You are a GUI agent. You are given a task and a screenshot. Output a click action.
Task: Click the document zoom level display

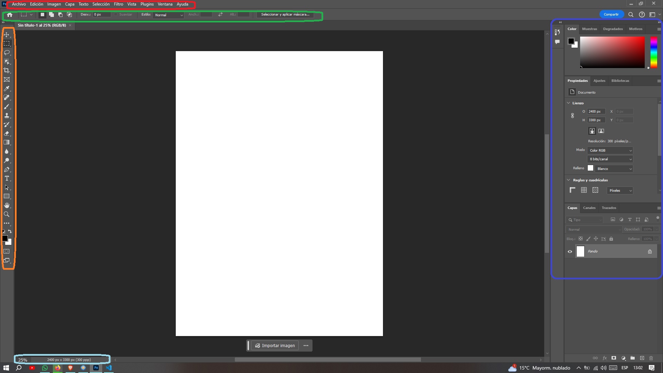click(x=23, y=360)
